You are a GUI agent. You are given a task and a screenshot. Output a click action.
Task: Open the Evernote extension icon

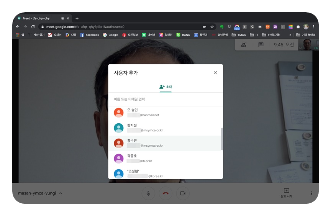[221, 27]
